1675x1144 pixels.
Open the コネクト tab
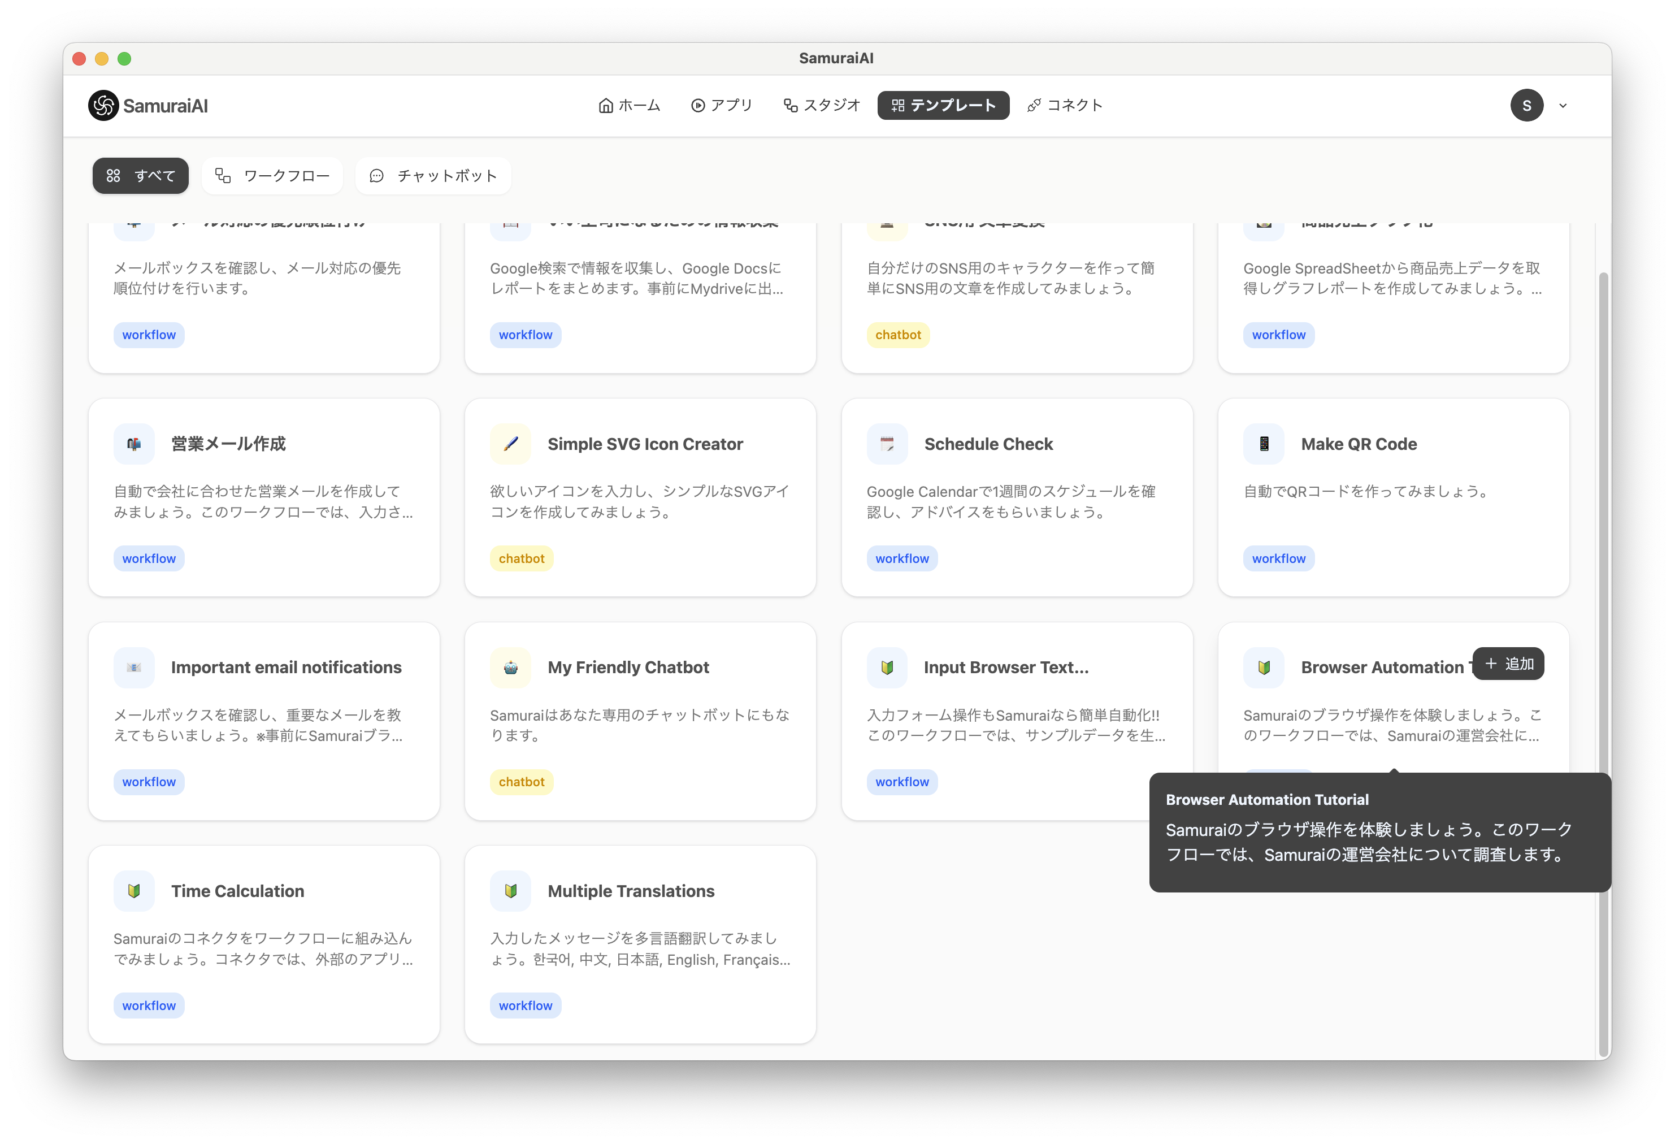[x=1065, y=105]
